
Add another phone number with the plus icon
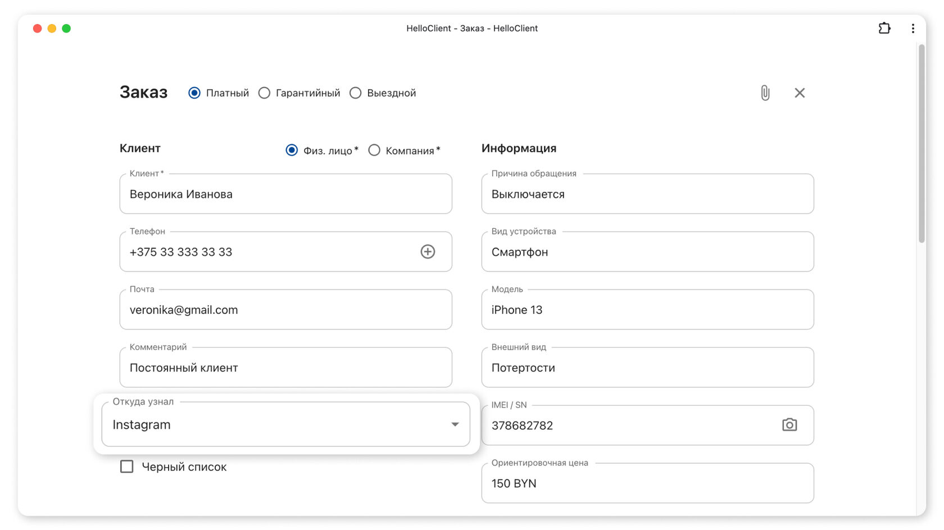[428, 252]
